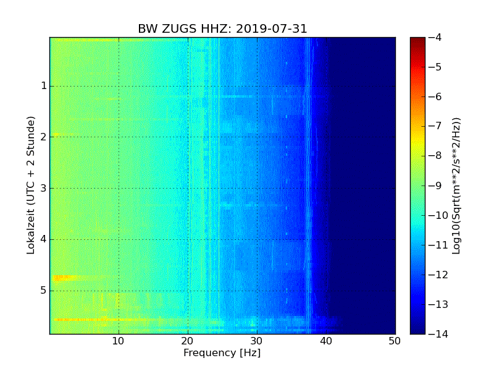The image size is (494, 371).
Task: Click the plot title 'BW ZUGS HHZ: 2019-07-31'
Action: pyautogui.click(x=222, y=28)
